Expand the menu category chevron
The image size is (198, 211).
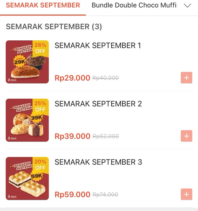pos(187,6)
